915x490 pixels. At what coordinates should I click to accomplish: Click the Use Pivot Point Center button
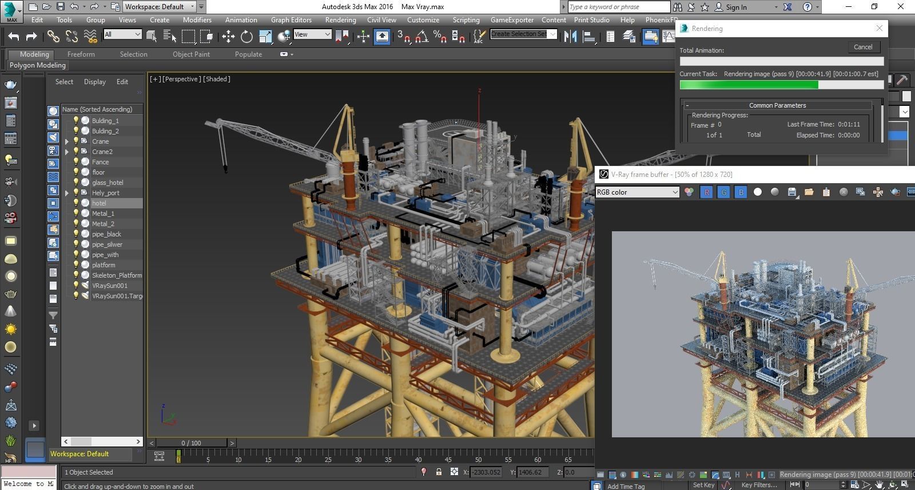click(x=341, y=36)
